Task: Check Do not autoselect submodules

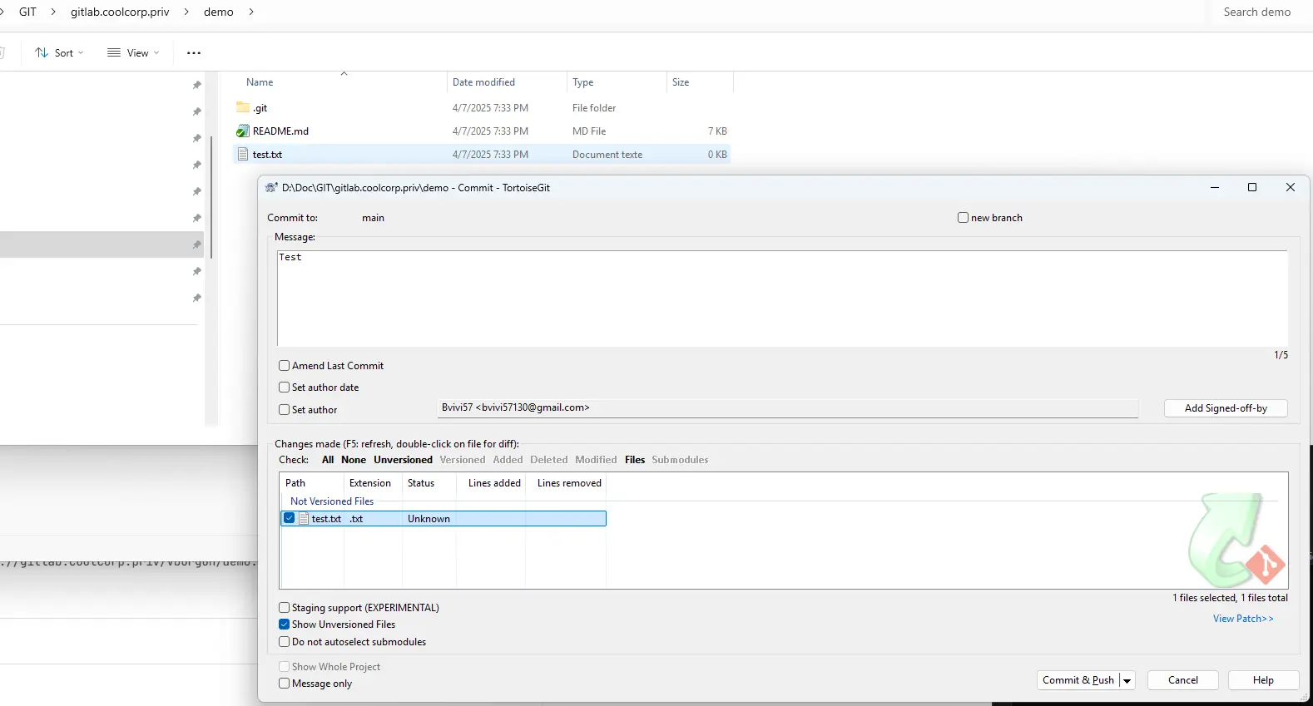Action: point(284,642)
